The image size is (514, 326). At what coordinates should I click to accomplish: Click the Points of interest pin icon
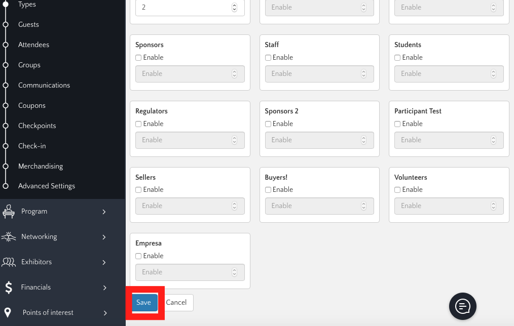pyautogui.click(x=8, y=313)
